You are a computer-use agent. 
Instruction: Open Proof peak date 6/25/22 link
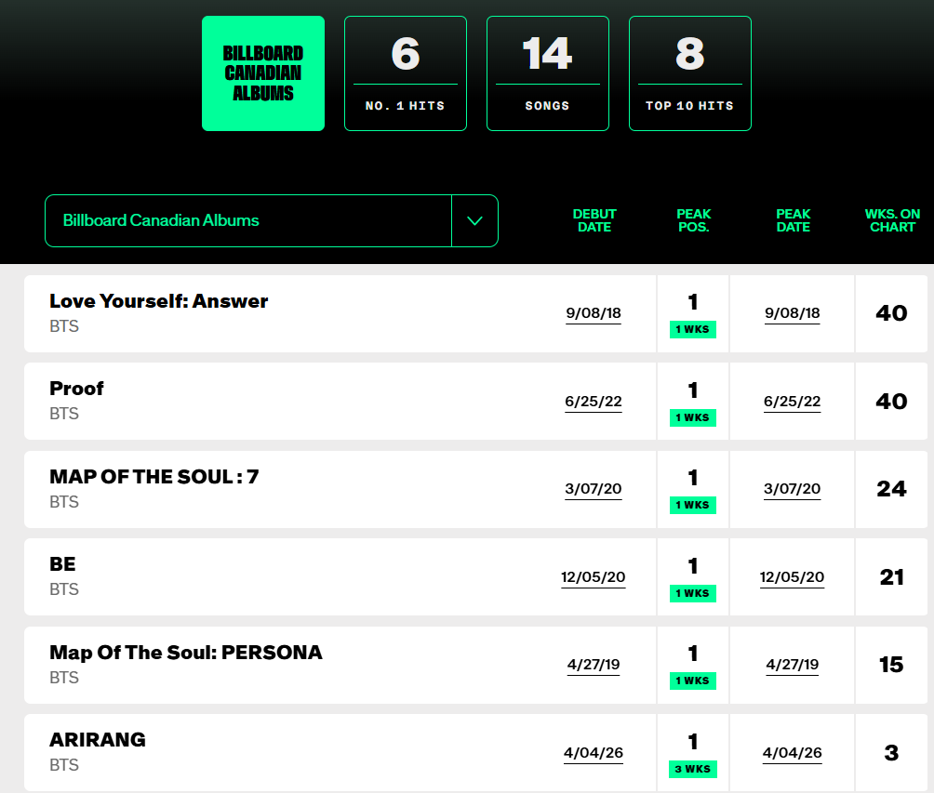click(x=793, y=402)
